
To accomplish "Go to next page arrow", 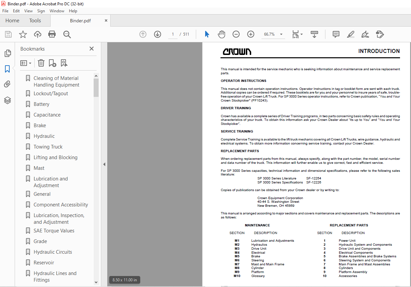I will point(158,34).
